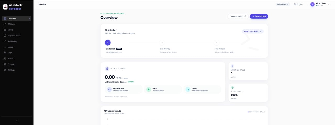335x125 pixels.
Task: Select Quickstart step 3 circle
Action: [x=216, y=42]
